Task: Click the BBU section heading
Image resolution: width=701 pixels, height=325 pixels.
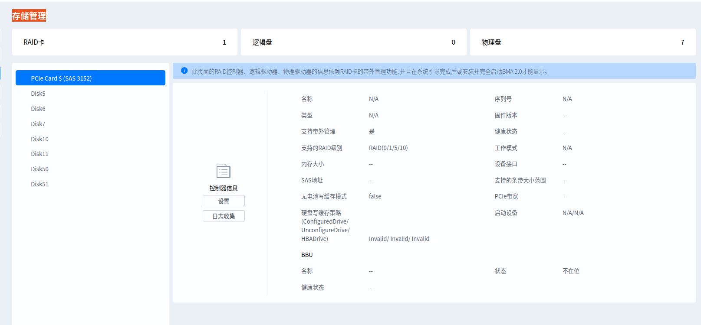Action: coord(307,255)
